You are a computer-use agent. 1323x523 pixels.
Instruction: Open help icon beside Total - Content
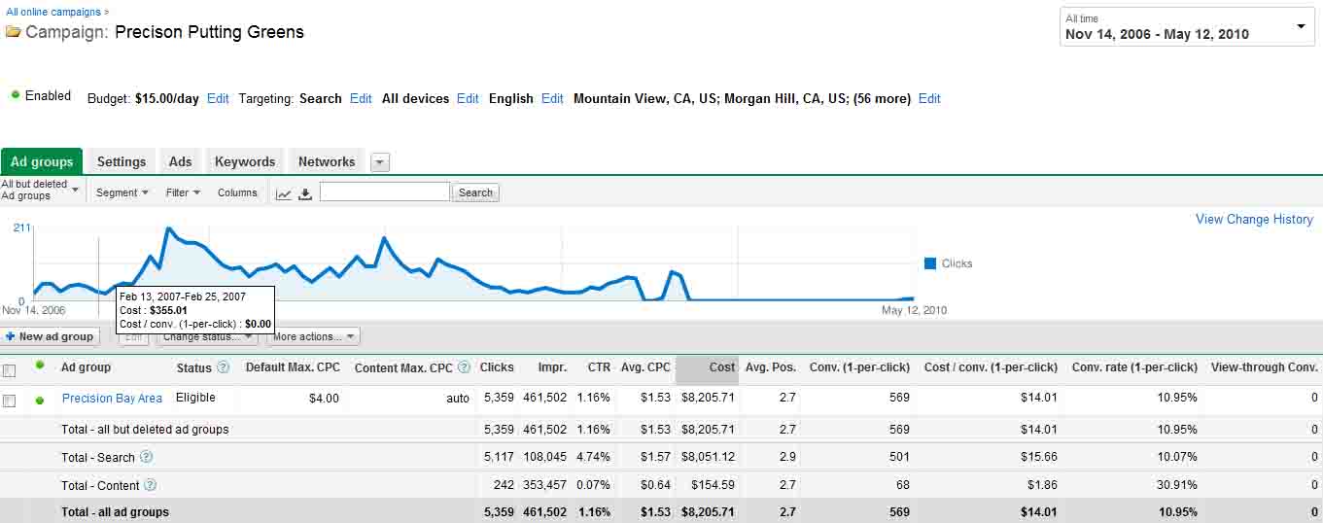[x=150, y=484]
